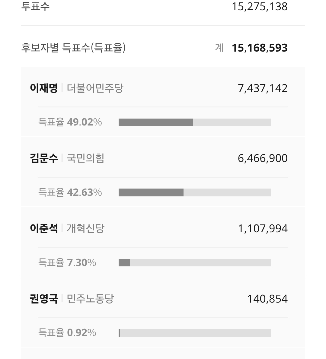Select candidate name 권영국
This screenshot has height=359, width=326.
(x=44, y=299)
